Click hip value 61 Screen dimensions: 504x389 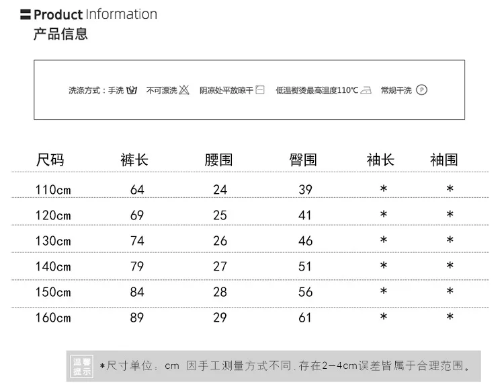pyautogui.click(x=304, y=318)
